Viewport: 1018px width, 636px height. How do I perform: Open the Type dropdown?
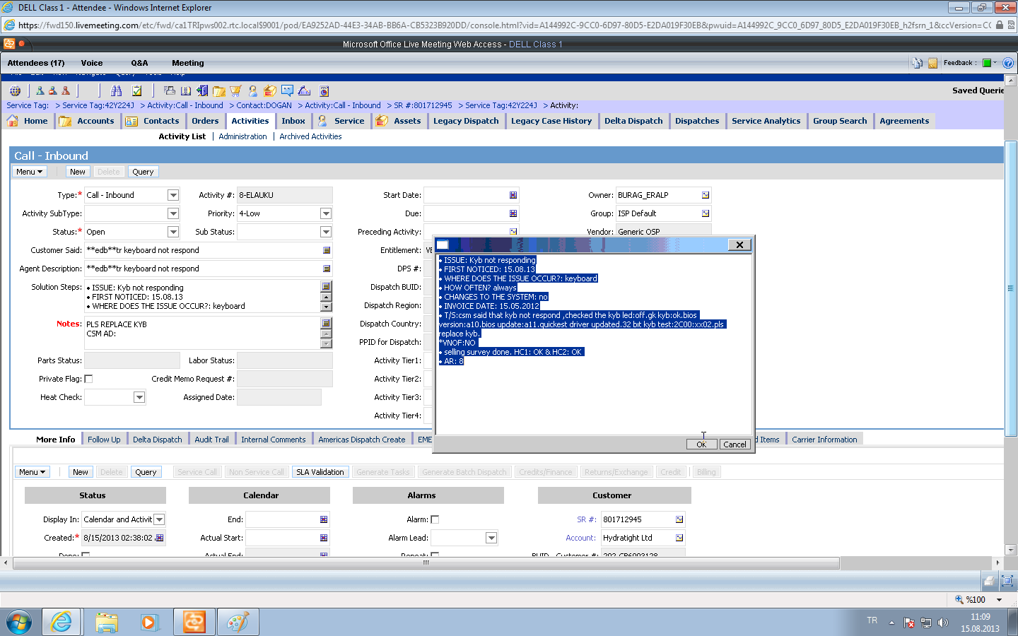(x=173, y=195)
